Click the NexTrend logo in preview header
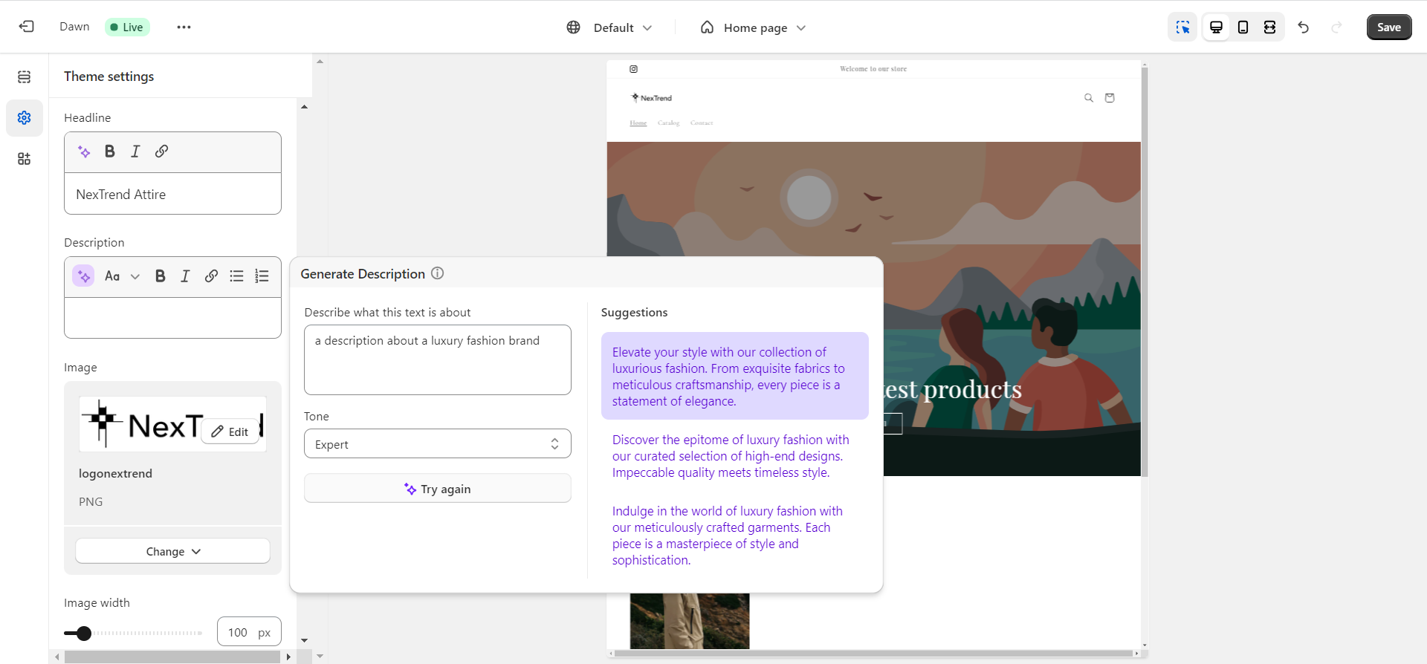The height and width of the screenshot is (664, 1427). [651, 98]
